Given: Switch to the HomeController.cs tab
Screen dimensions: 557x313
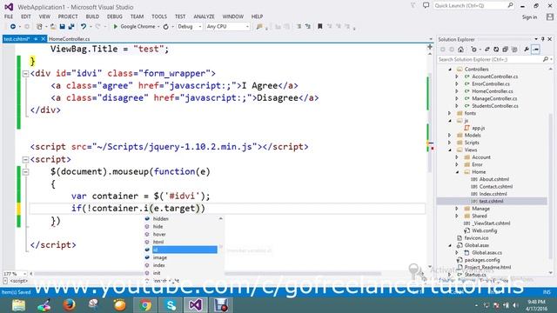Looking at the screenshot, I should (70, 39).
